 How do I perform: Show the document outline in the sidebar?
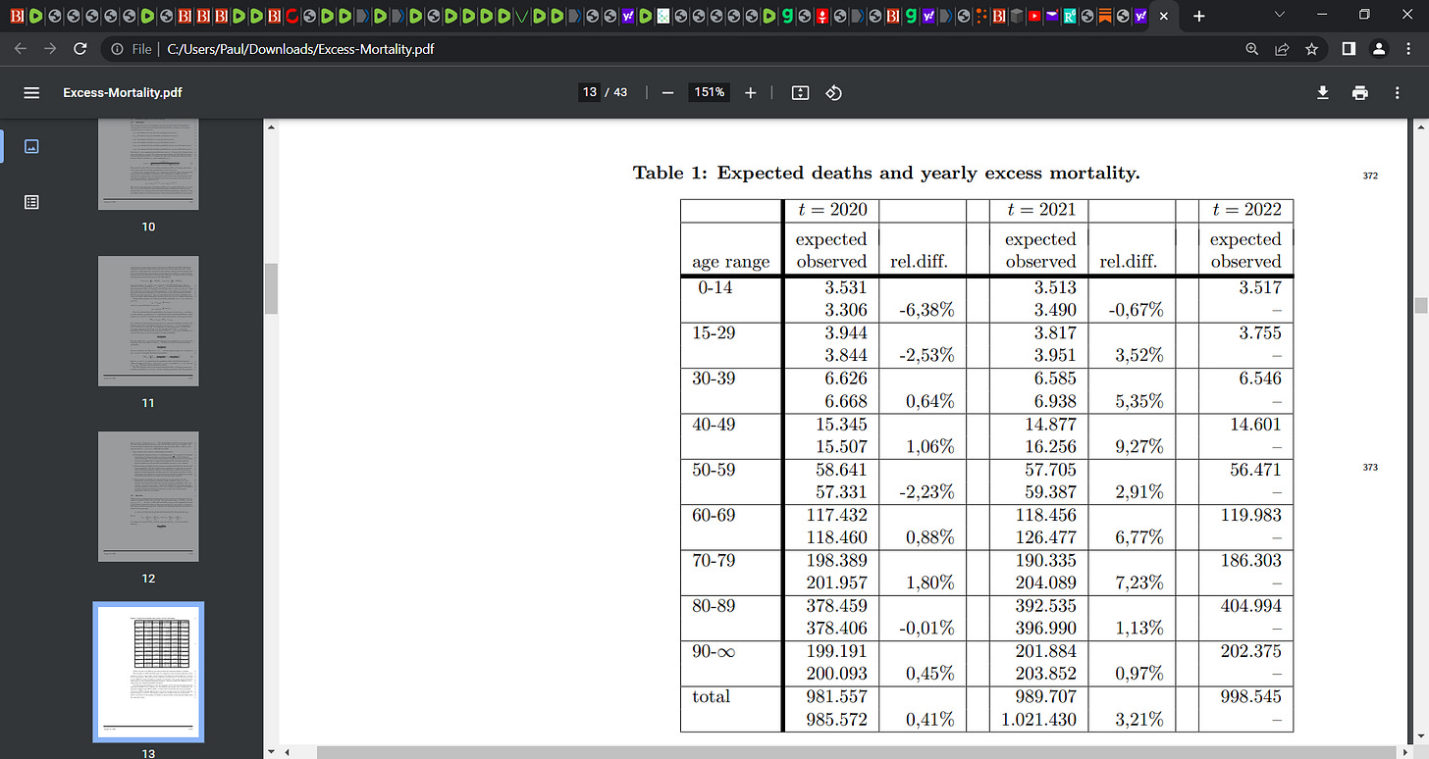31,201
